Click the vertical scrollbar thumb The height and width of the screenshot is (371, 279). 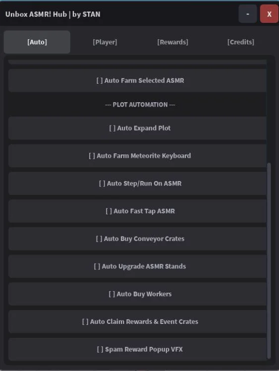[269, 261]
